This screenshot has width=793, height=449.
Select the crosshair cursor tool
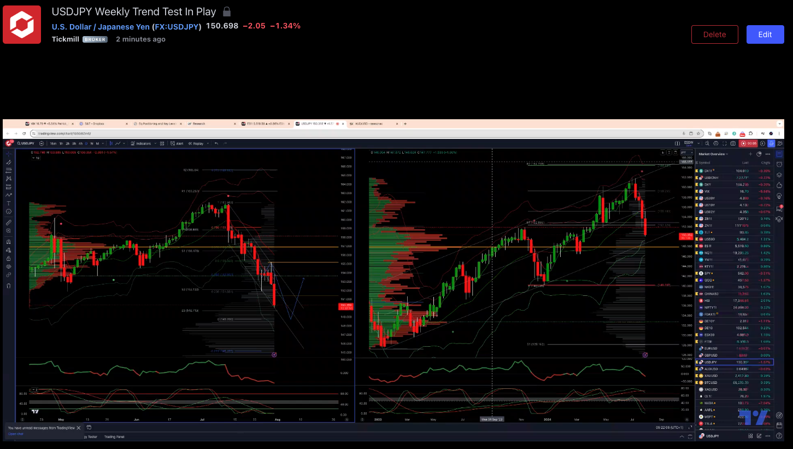tap(9, 154)
